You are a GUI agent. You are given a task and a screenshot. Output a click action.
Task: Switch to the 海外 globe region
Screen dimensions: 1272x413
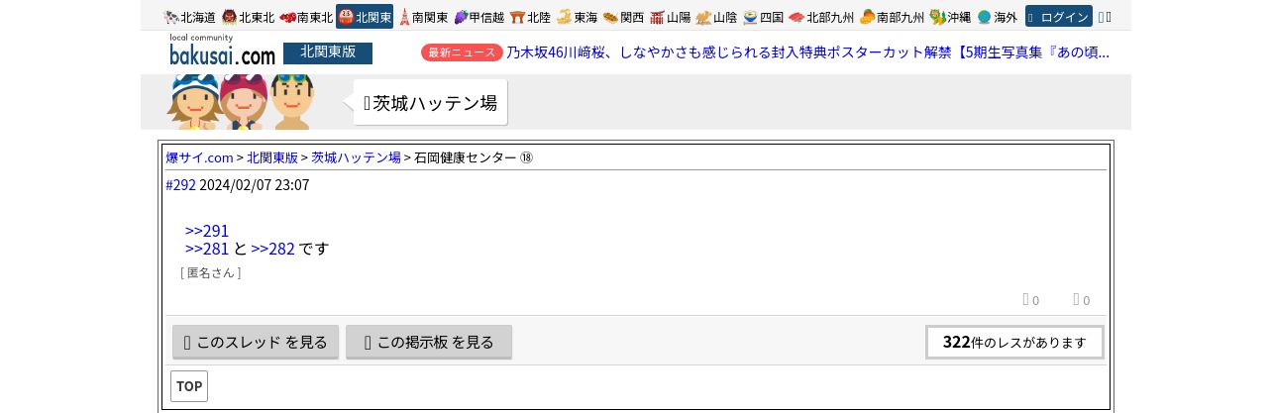pos(997,17)
